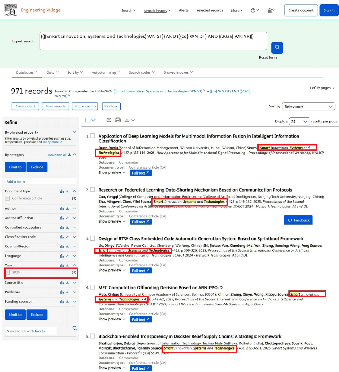Click the Create alert button
The width and height of the screenshot is (339, 372).
click(x=25, y=106)
